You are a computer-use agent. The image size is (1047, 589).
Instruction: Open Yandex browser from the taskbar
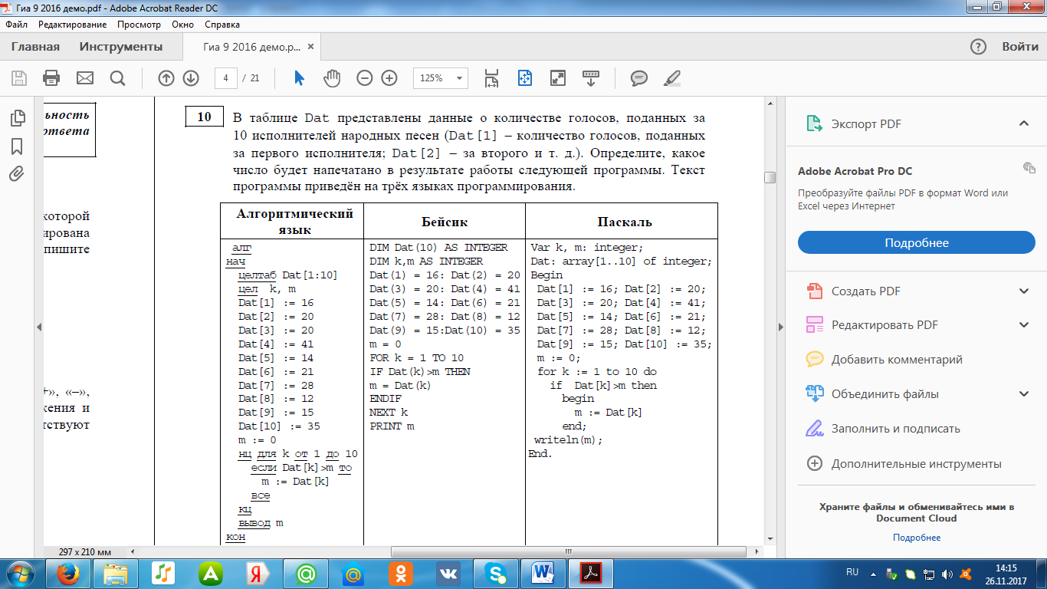click(259, 573)
